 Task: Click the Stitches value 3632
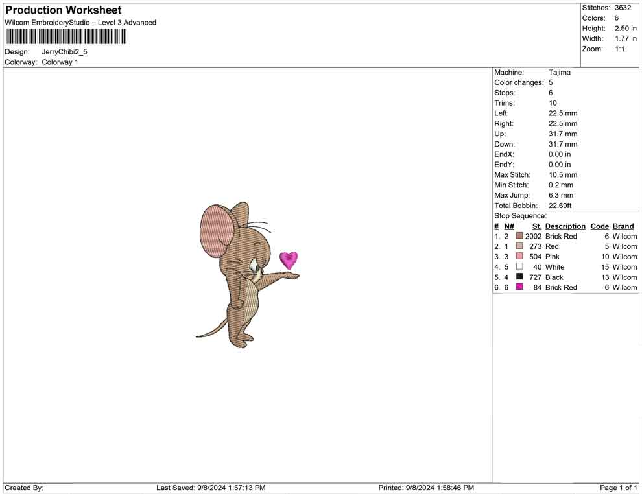[623, 8]
